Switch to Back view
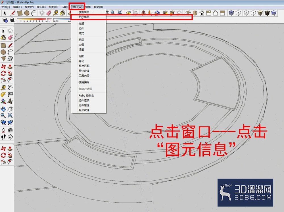Screen dimensions: 284x212 (216, 13)
